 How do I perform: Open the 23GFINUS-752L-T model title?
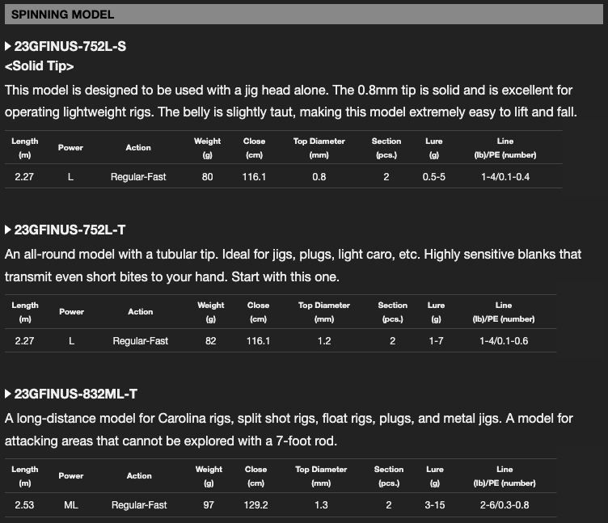(70, 230)
